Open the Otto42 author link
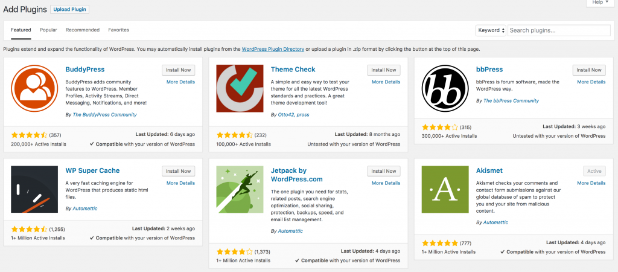This screenshot has width=618, height=272. click(x=287, y=115)
